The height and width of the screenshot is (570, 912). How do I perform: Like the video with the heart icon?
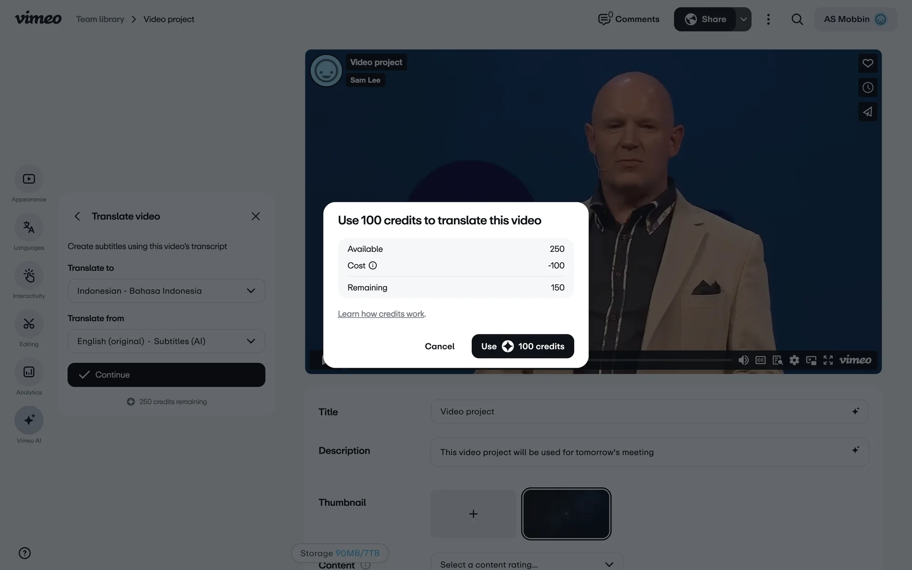pos(868,63)
